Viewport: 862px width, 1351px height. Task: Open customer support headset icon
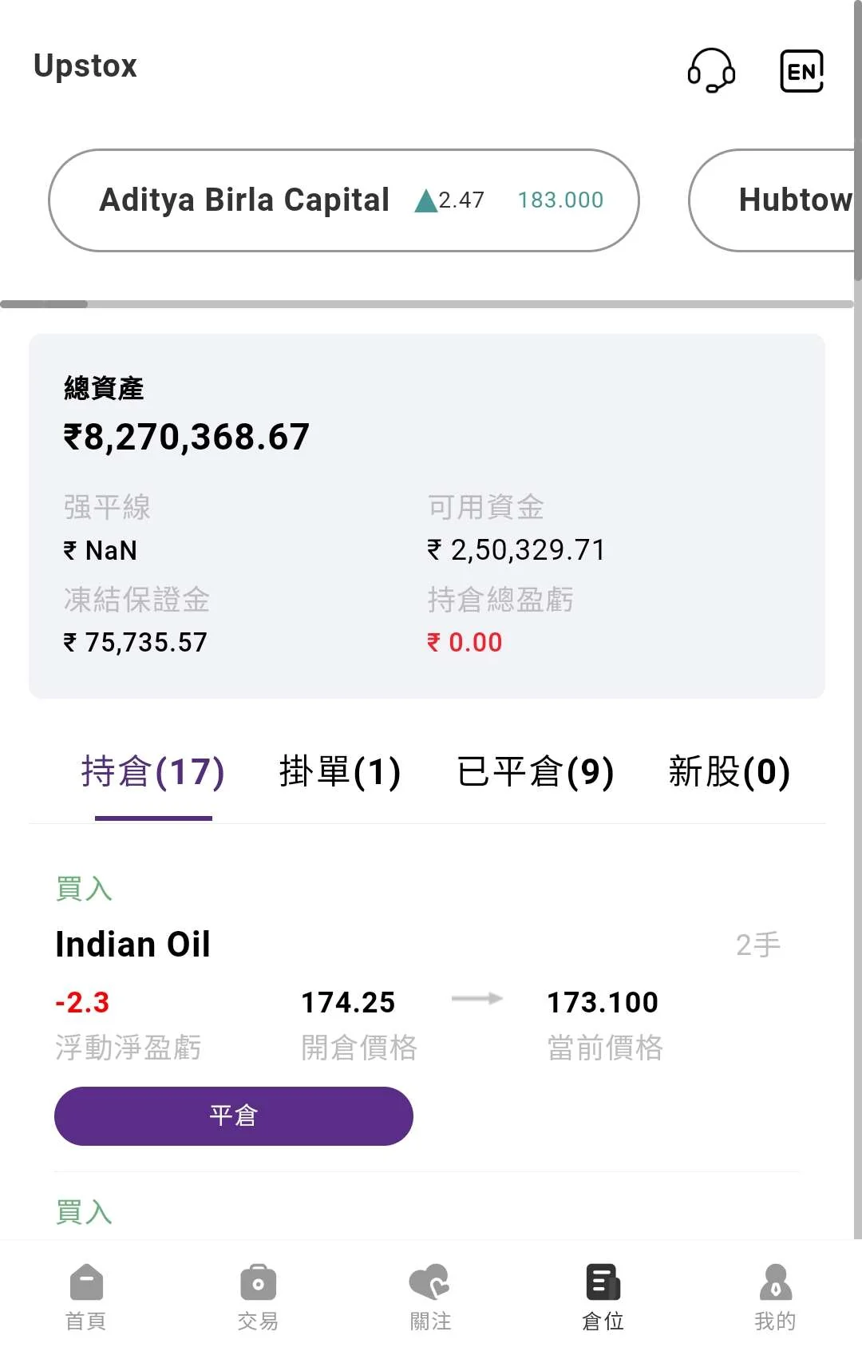(711, 70)
